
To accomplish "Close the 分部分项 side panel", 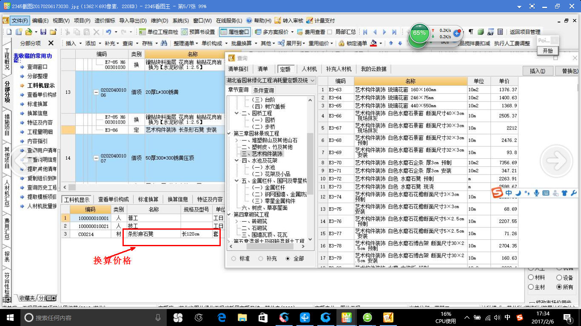I will click(51, 43).
